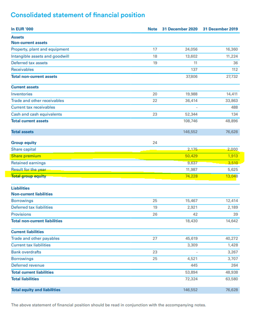
Task: Click the 36,414 receivables value
Action: coord(191,101)
